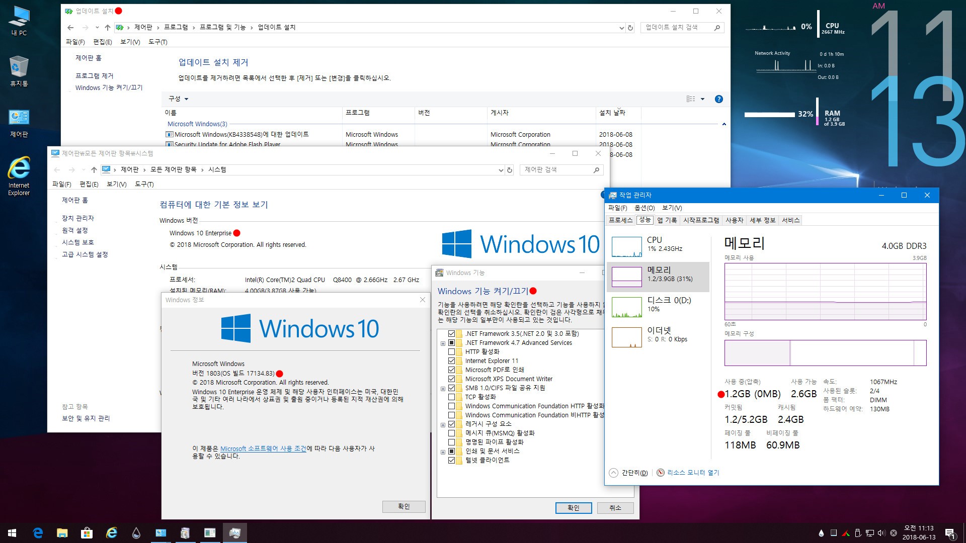Enable TCP 활성화 feature checkbox
The image size is (966, 543).
tap(451, 397)
